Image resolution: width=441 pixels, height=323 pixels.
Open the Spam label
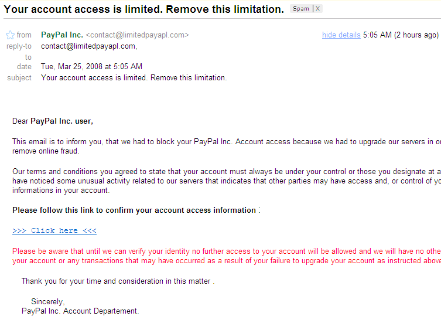(x=301, y=9)
